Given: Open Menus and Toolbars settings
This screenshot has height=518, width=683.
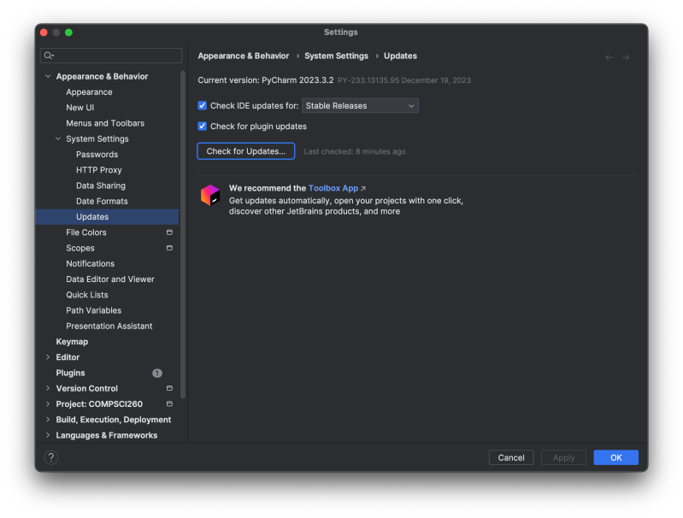Looking at the screenshot, I should (x=105, y=123).
